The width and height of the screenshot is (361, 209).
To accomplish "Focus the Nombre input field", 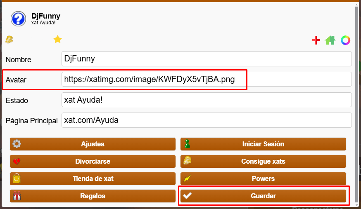I will point(207,59).
